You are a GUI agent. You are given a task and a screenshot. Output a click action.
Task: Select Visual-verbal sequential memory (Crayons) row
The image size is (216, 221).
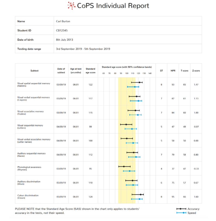(x=108, y=99)
